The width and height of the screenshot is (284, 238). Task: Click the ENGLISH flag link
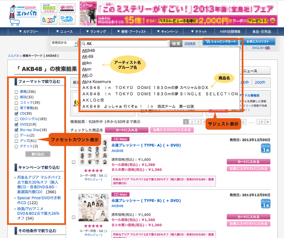(261, 48)
